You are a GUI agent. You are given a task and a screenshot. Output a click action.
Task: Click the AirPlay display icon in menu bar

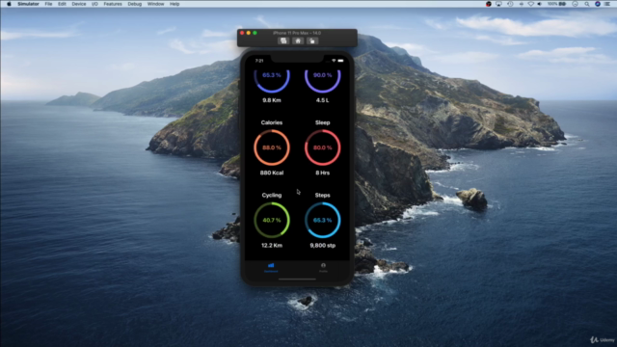click(x=498, y=4)
